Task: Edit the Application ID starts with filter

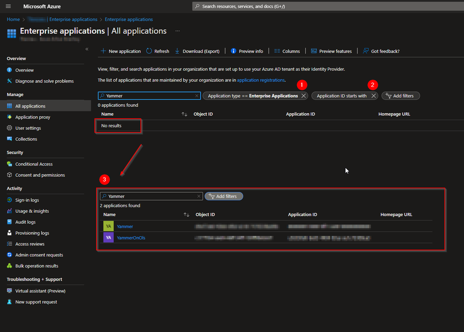Action: pos(342,96)
